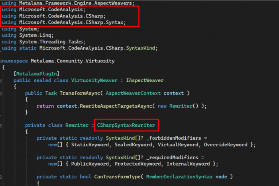Click the CanTransformType method name
The height and width of the screenshot is (186, 279).
point(117,176)
